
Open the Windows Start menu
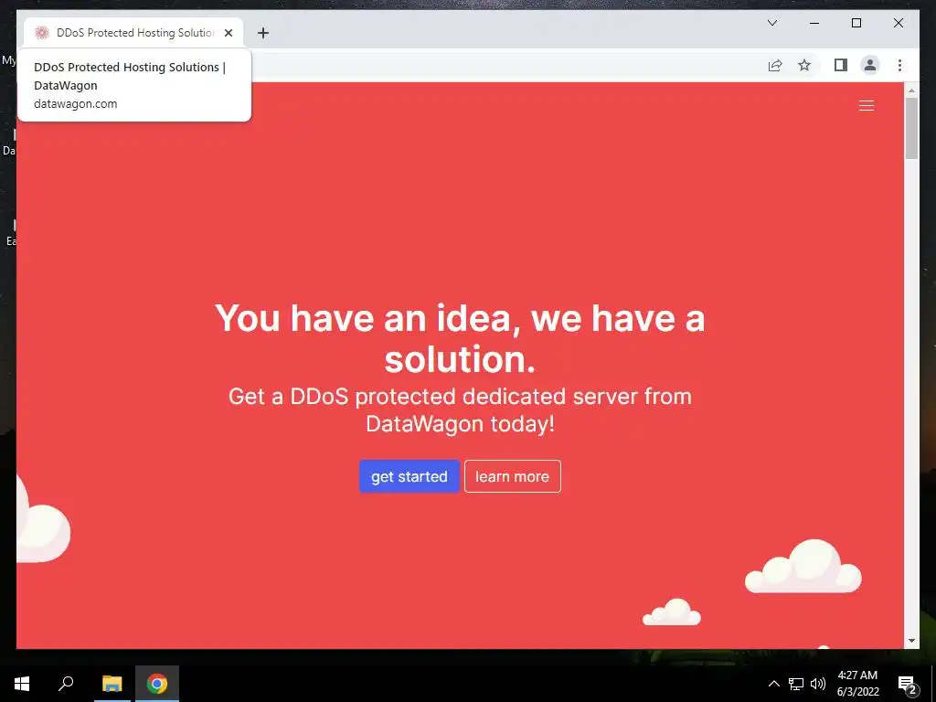tap(22, 684)
